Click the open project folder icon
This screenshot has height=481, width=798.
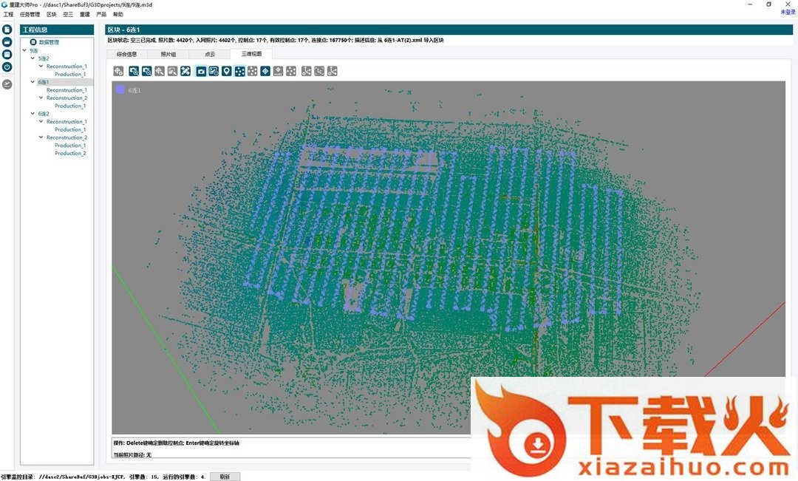pyautogui.click(x=7, y=42)
